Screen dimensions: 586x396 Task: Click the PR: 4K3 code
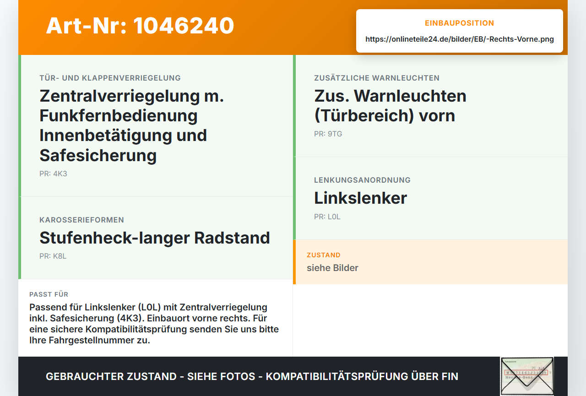tap(53, 174)
